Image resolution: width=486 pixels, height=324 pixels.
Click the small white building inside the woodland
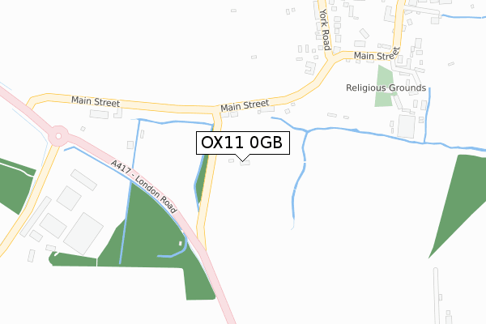pos(181,244)
